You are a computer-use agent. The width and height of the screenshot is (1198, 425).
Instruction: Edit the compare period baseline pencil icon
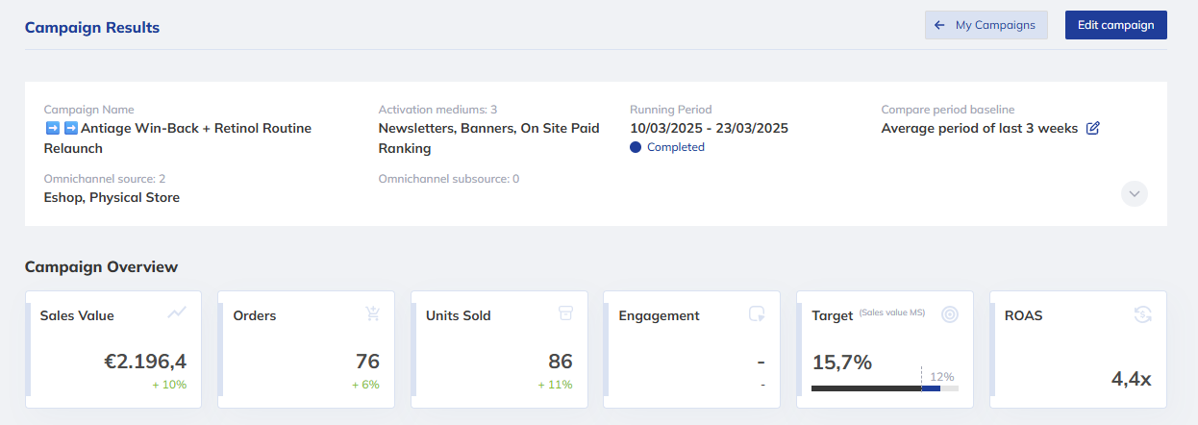click(1092, 128)
